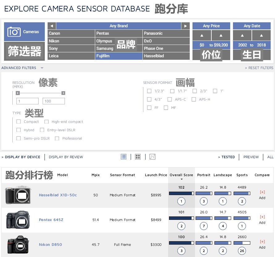
Task: Select Any Brand header
Action: pyautogui.click(x=119, y=26)
